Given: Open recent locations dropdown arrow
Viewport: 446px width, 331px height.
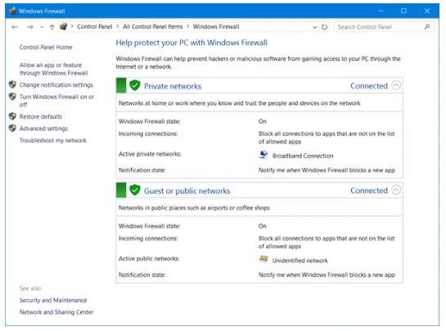Looking at the screenshot, I should [42, 27].
